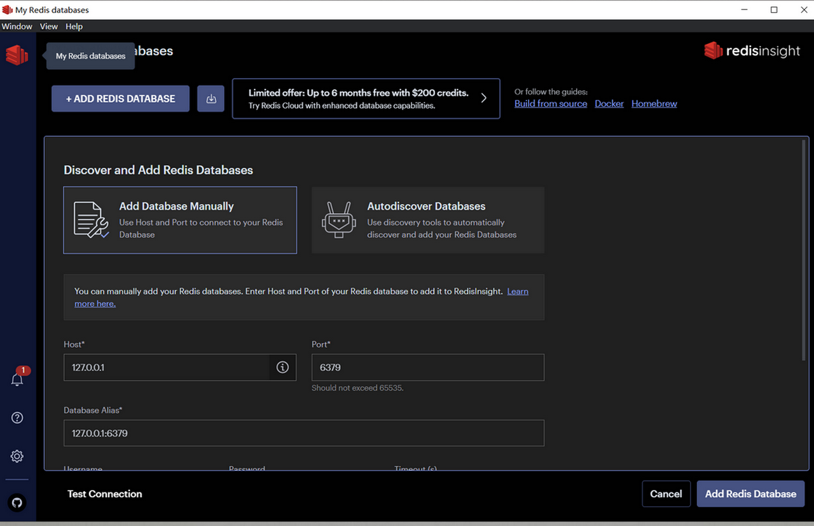Open the Docker guide link
The width and height of the screenshot is (814, 526).
click(609, 104)
